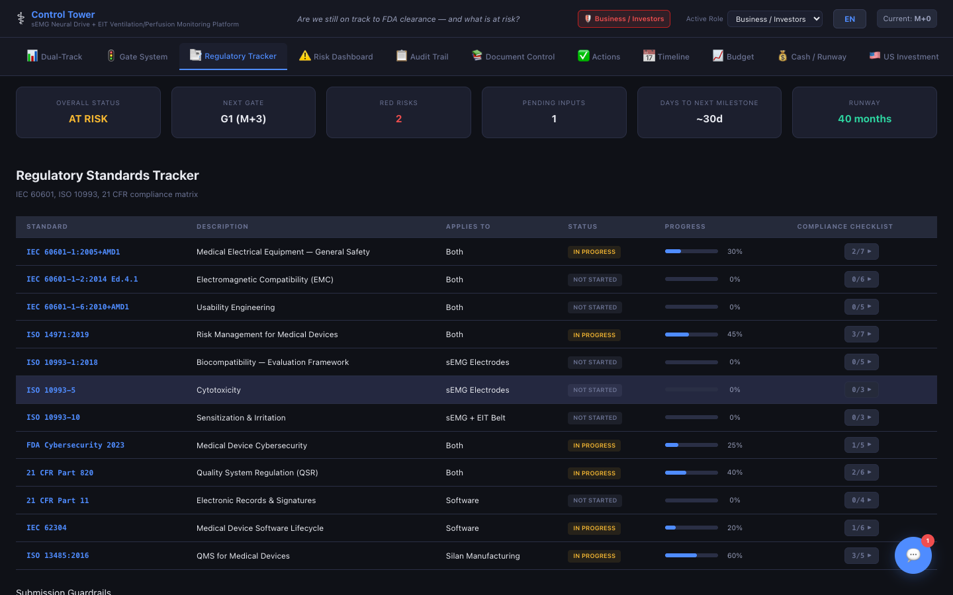This screenshot has width=953, height=595.
Task: Expand the ISO 14971:2019 3/7 checklist
Action: 861,335
